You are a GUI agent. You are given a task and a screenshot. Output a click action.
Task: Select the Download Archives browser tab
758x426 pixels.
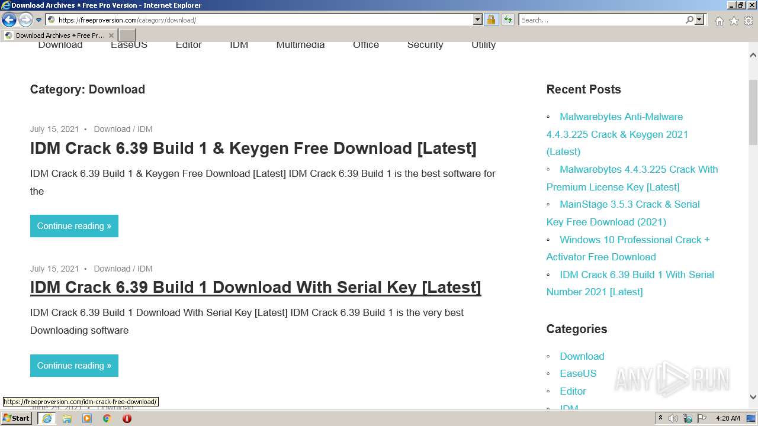pyautogui.click(x=59, y=35)
